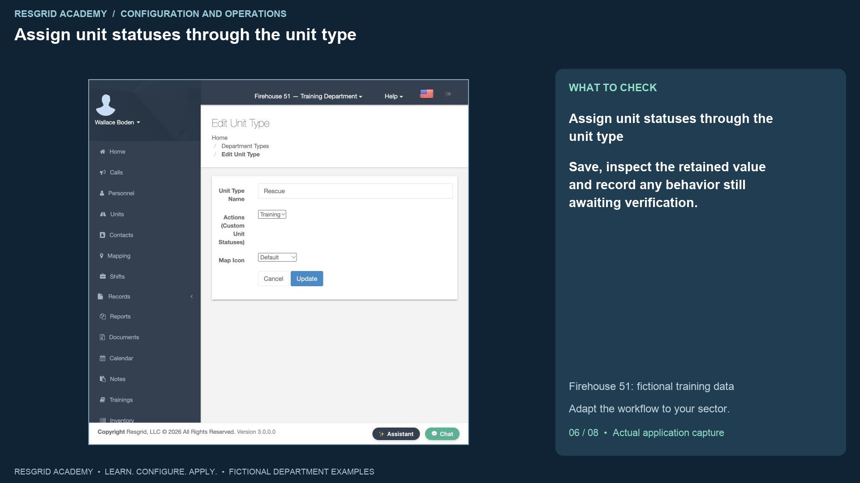
Task: Click the logout icon in top bar
Action: (x=448, y=94)
